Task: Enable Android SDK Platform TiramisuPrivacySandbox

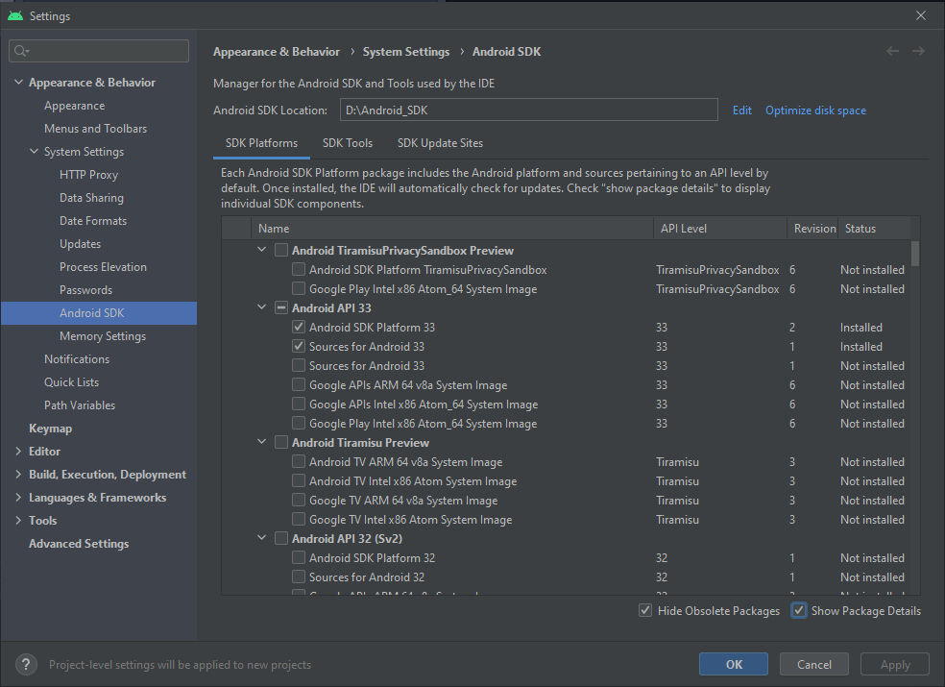Action: pos(299,269)
